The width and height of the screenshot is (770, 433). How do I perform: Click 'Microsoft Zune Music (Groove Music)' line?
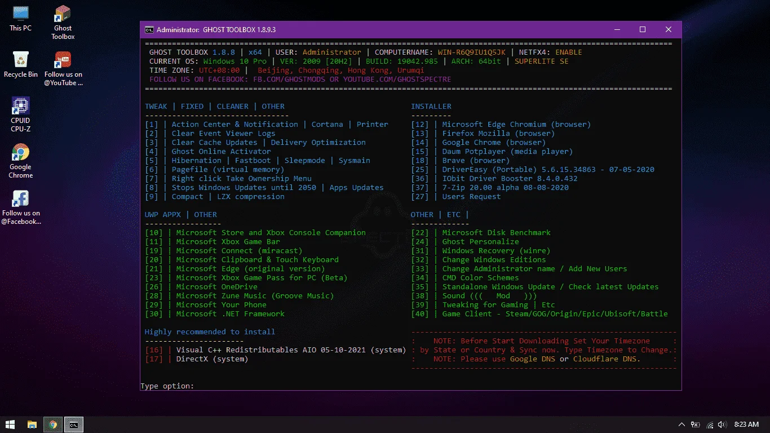point(255,296)
